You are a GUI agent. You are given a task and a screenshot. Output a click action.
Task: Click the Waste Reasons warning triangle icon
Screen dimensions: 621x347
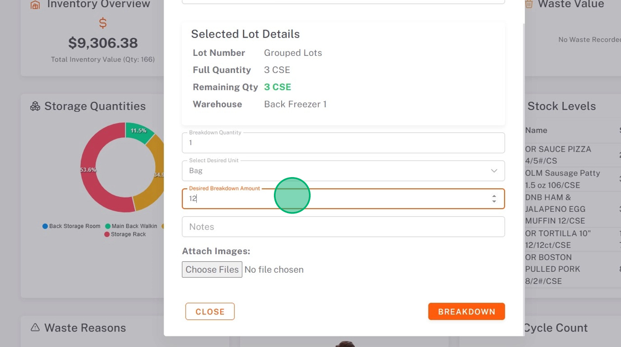pyautogui.click(x=35, y=328)
